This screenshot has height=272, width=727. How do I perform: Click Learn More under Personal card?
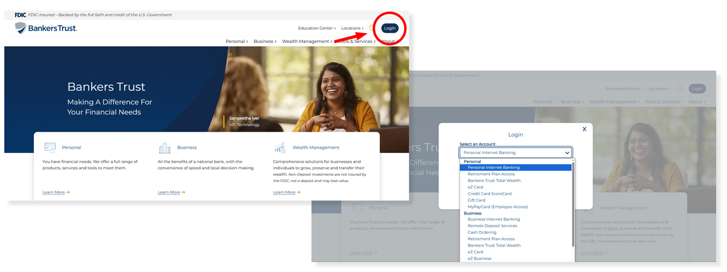(56, 192)
